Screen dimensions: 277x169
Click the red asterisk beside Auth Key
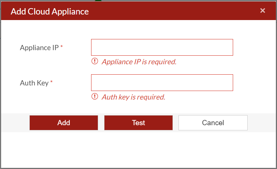[x=52, y=83]
